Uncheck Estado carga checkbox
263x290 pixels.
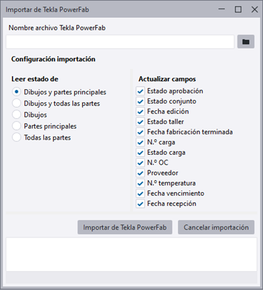click(140, 153)
